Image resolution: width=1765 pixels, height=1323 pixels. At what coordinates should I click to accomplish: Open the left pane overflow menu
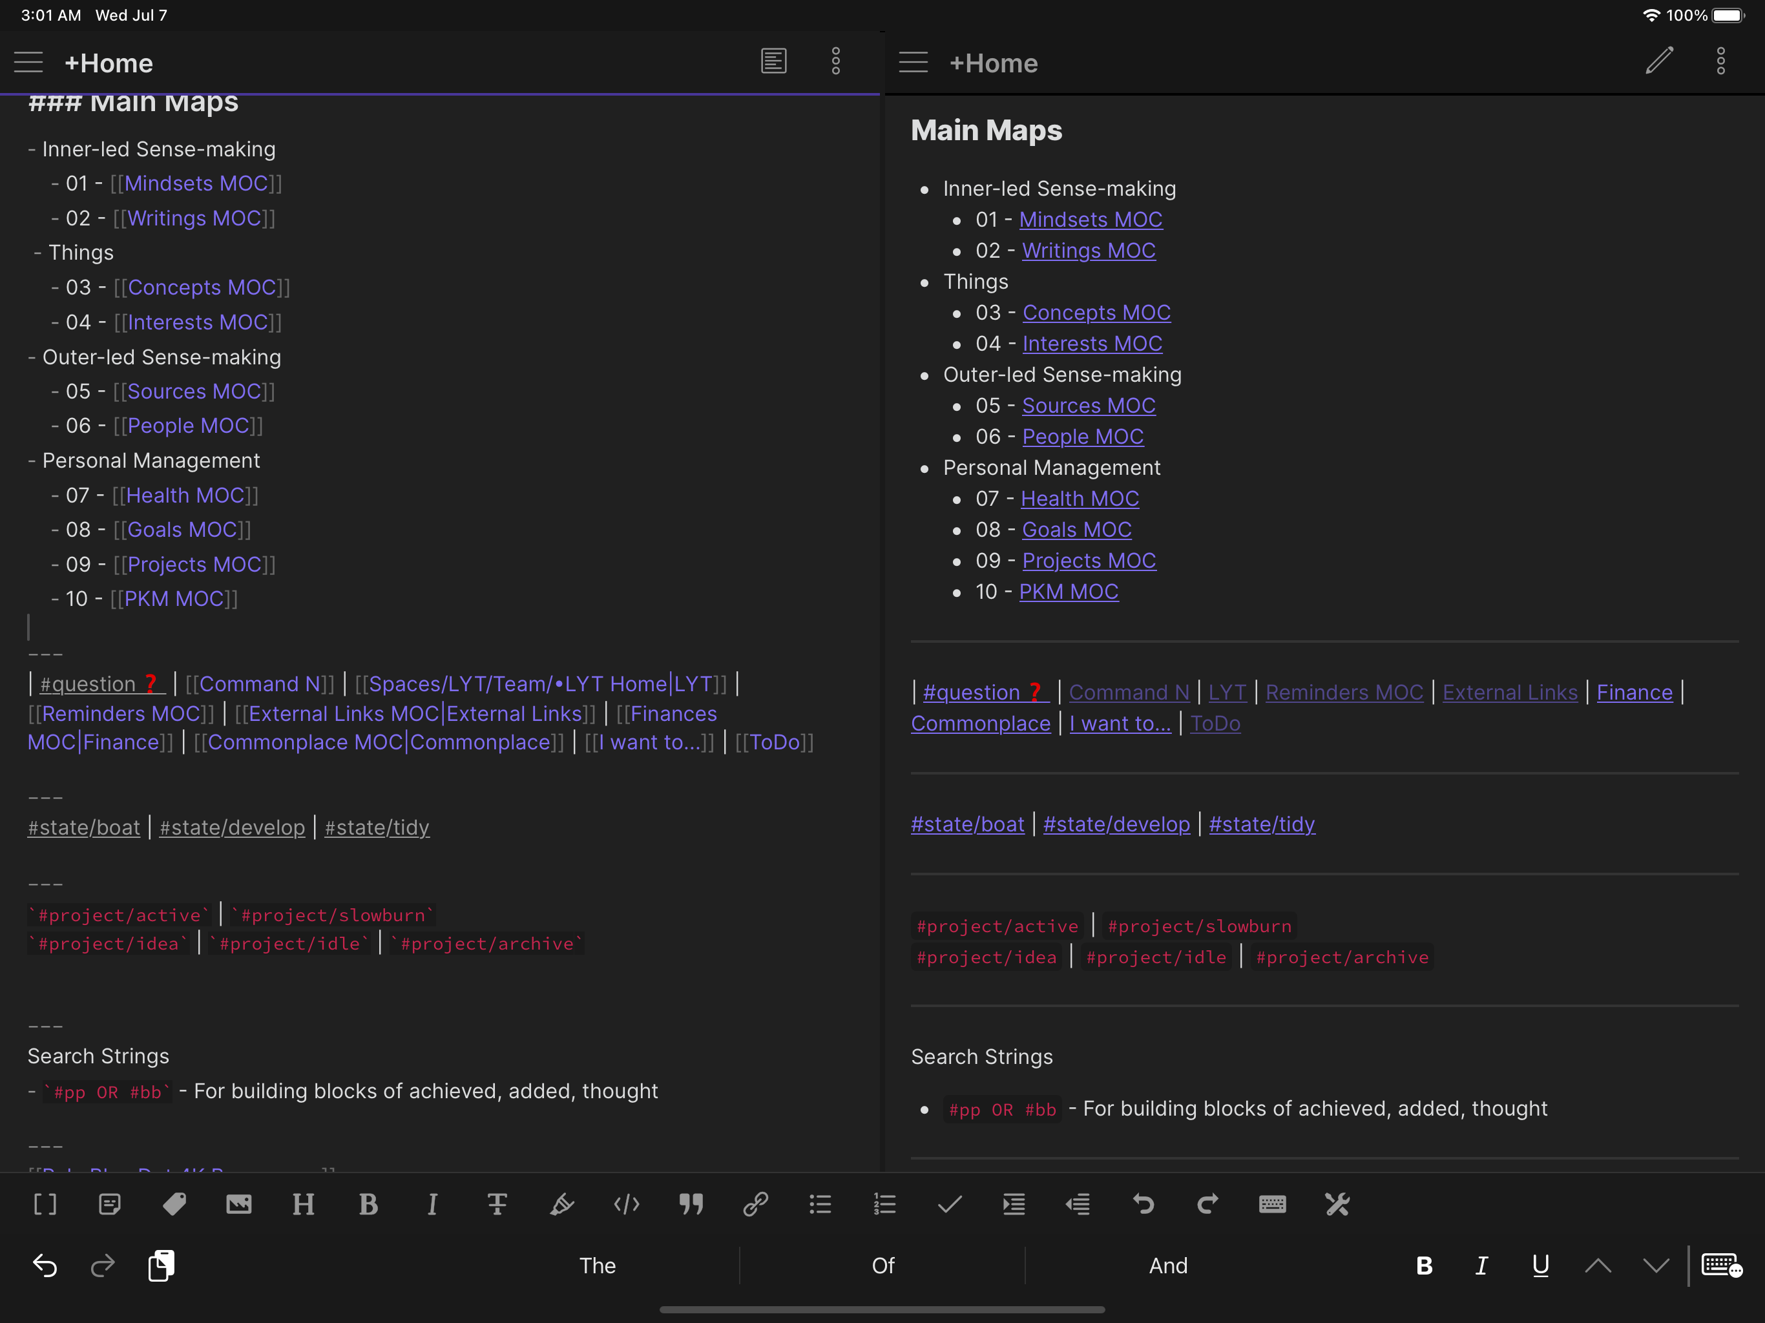pos(835,61)
